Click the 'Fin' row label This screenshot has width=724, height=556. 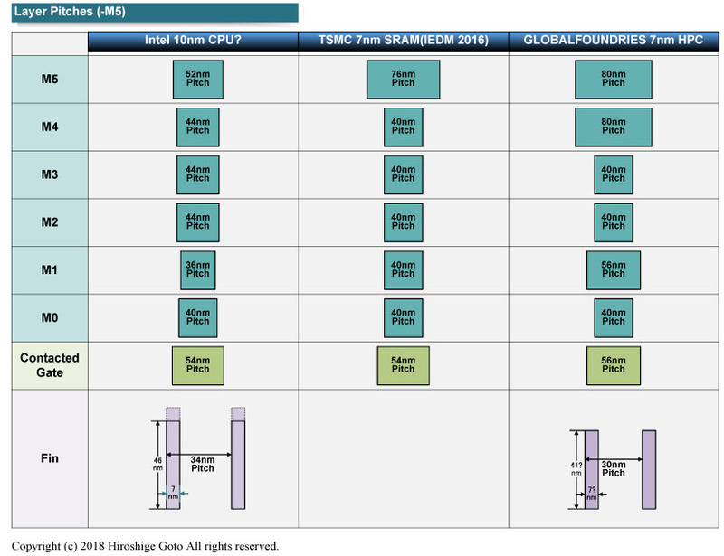(x=50, y=458)
